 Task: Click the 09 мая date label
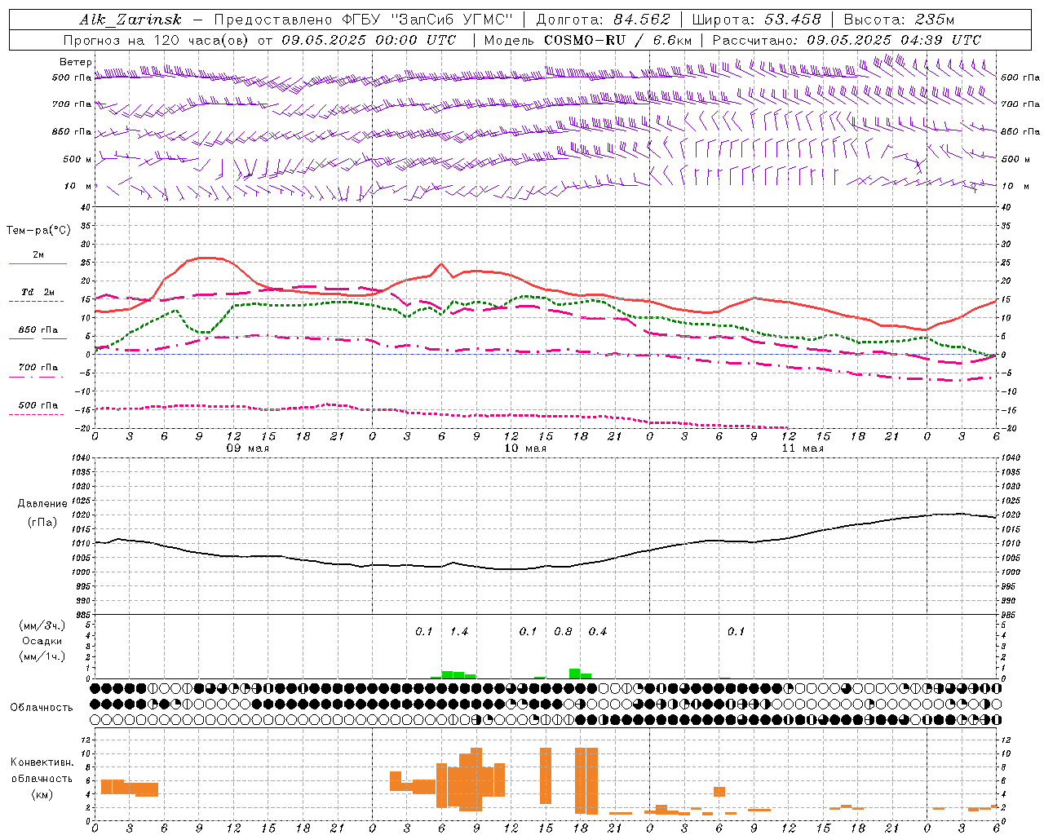pyautogui.click(x=248, y=448)
